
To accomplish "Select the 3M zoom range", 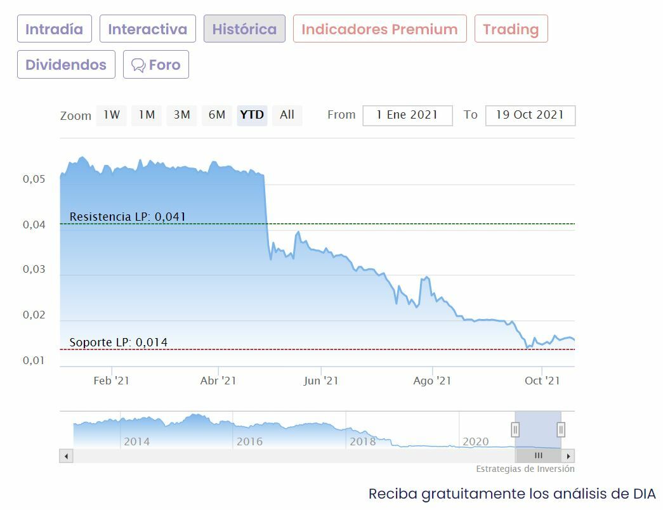I will coord(182,115).
